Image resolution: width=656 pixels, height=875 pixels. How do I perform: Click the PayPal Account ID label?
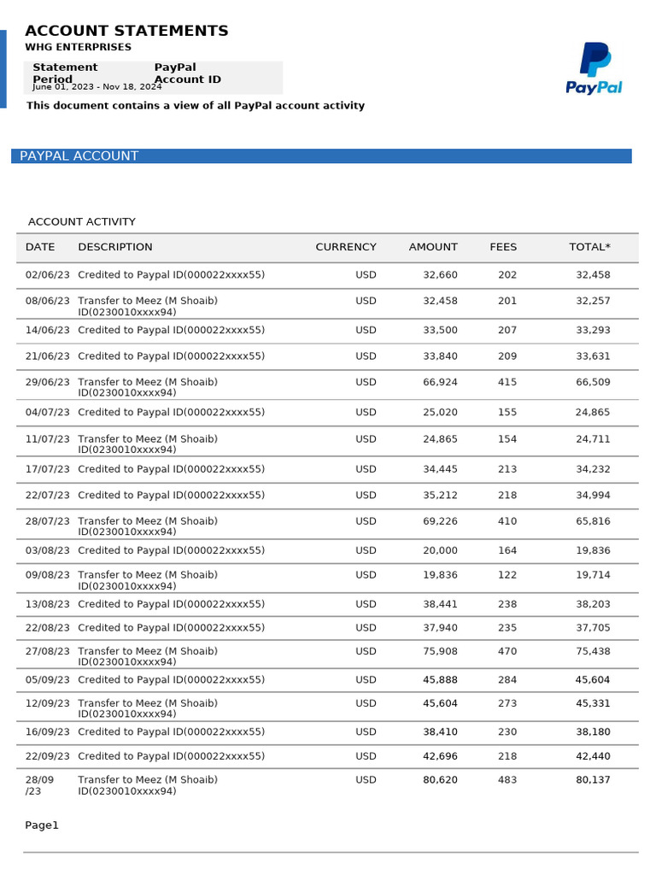pos(187,73)
